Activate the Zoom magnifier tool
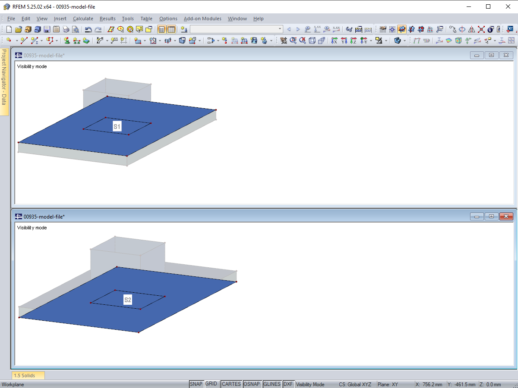518x388 pixels. (x=292, y=41)
